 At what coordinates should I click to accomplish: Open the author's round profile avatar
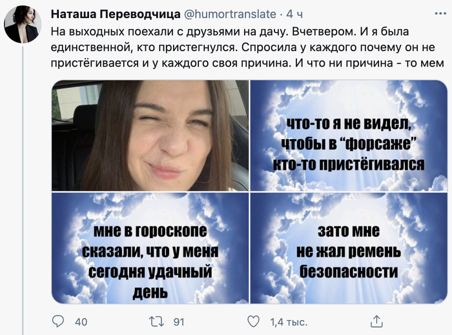[x=23, y=25]
